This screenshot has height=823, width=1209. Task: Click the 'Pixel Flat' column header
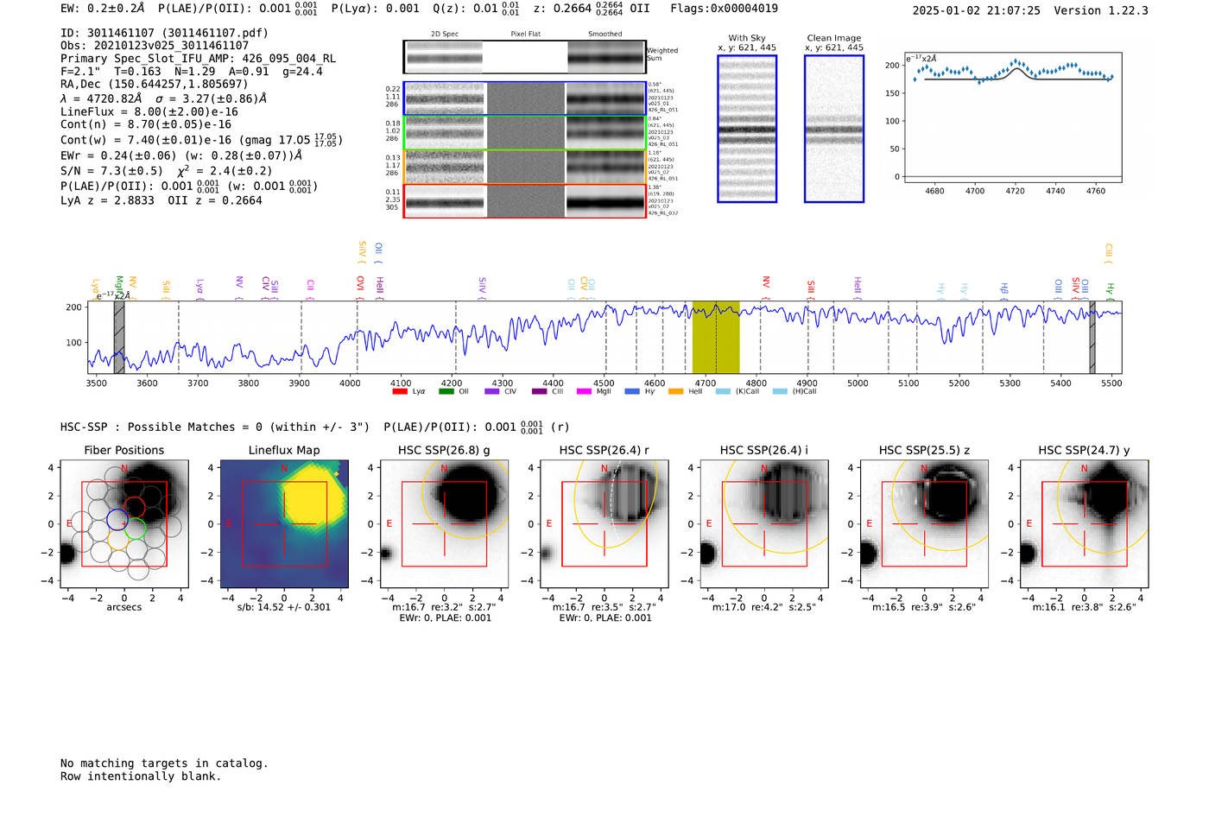click(525, 35)
